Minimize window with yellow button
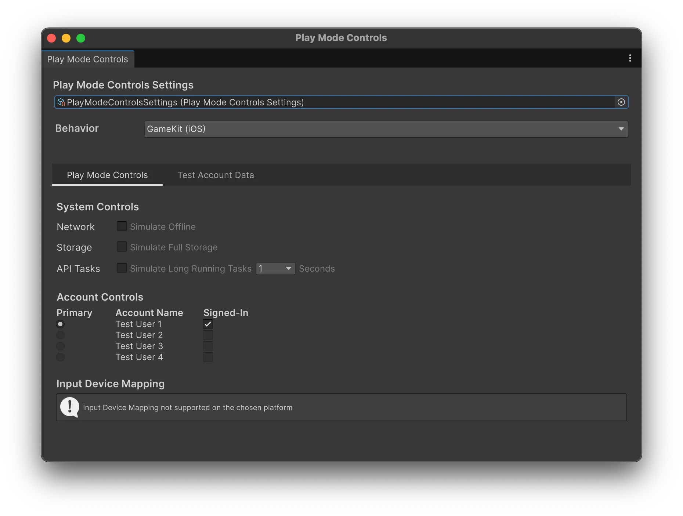This screenshot has height=516, width=683. (x=66, y=38)
